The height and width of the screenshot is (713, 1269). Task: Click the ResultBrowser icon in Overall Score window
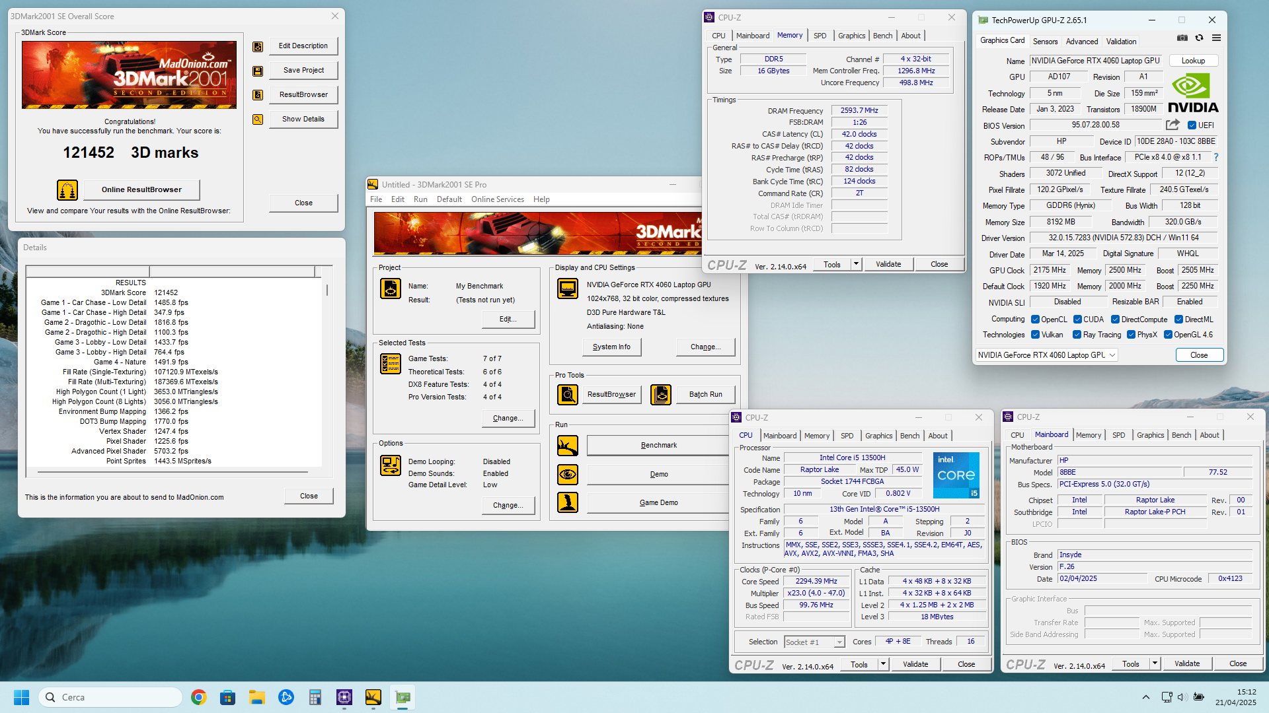258,95
